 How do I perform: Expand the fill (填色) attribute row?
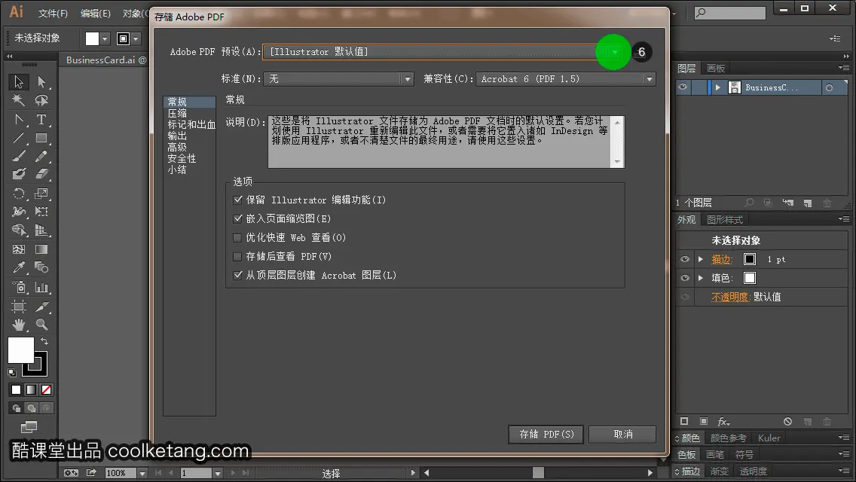(x=701, y=278)
